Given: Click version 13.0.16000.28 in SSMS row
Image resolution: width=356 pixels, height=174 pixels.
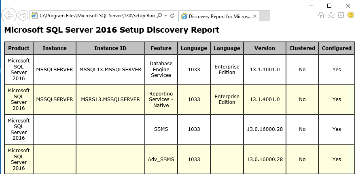Looking at the screenshot, I should 265,129.
